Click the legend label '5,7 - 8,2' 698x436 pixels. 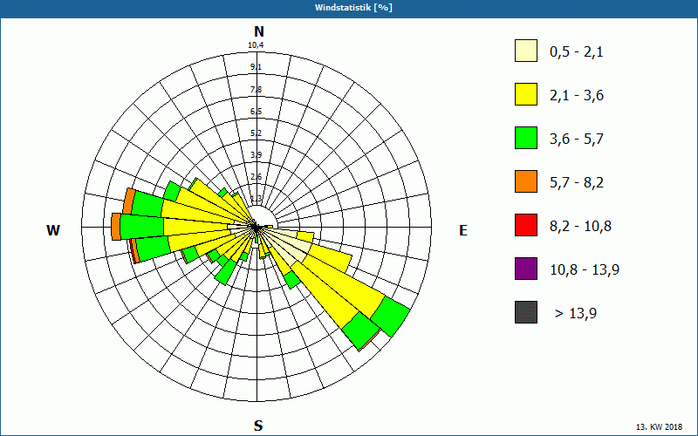[577, 183]
